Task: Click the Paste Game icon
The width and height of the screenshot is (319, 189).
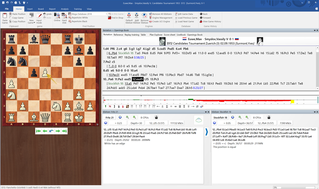Action: [x=5, y=15]
